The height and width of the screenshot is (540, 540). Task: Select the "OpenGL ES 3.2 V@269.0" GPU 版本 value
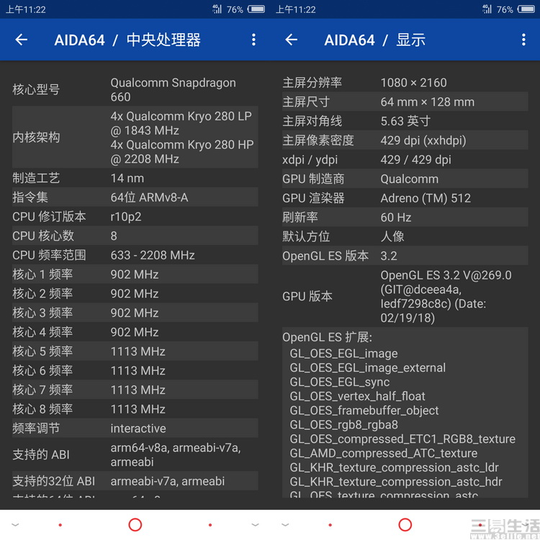(446, 297)
